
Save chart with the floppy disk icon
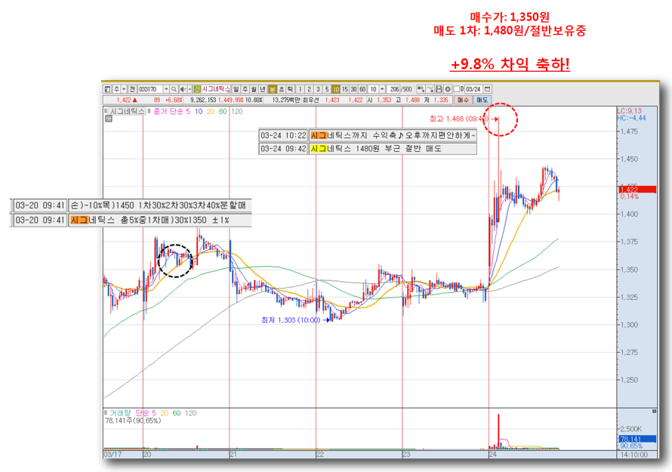click(x=439, y=89)
